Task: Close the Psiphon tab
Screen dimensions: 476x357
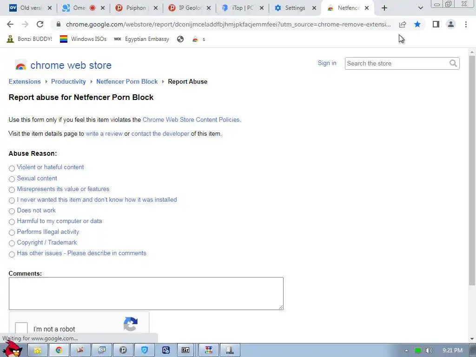Action: click(x=155, y=8)
